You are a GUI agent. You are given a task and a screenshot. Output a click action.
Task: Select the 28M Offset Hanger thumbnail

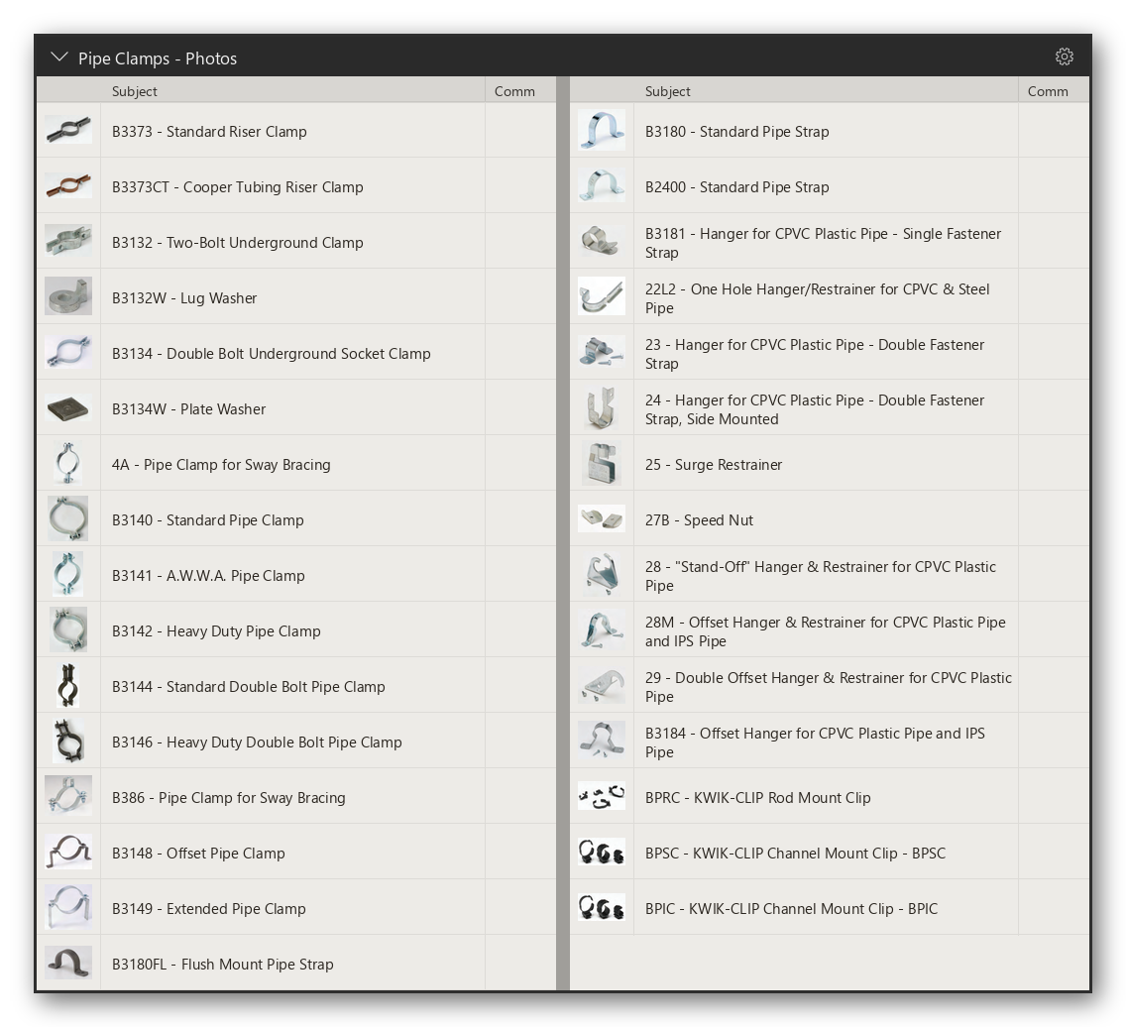[601, 629]
